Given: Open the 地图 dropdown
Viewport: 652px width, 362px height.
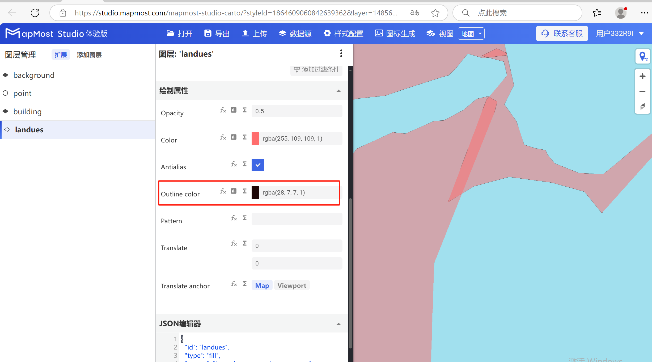Looking at the screenshot, I should (x=471, y=33).
